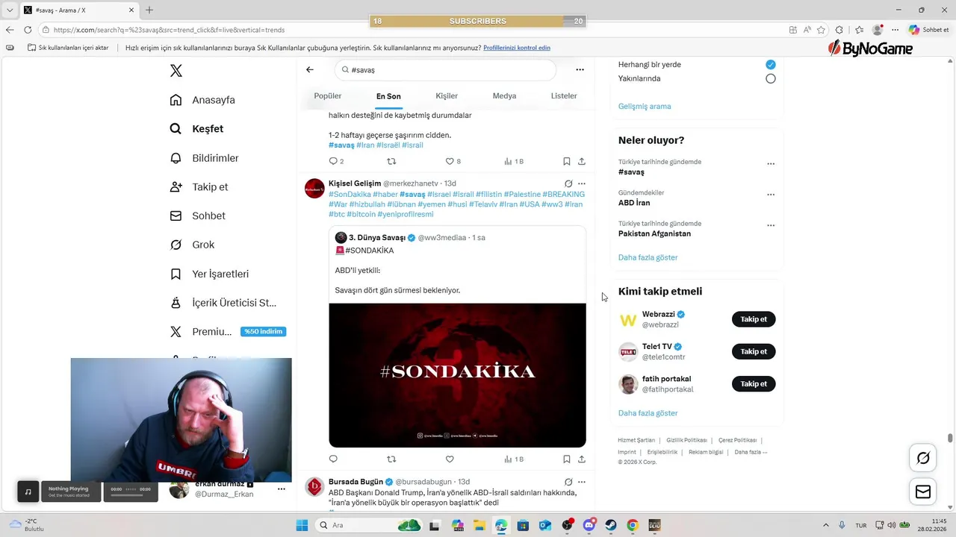956x537 pixels.
Task: Open the X logo home icon
Action: click(176, 71)
